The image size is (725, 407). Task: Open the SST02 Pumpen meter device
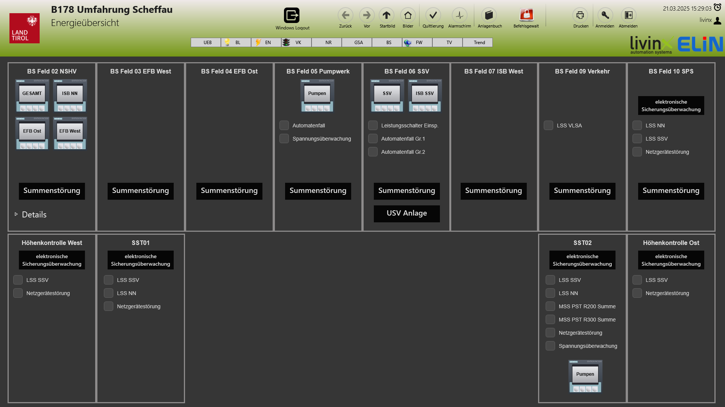(585, 376)
